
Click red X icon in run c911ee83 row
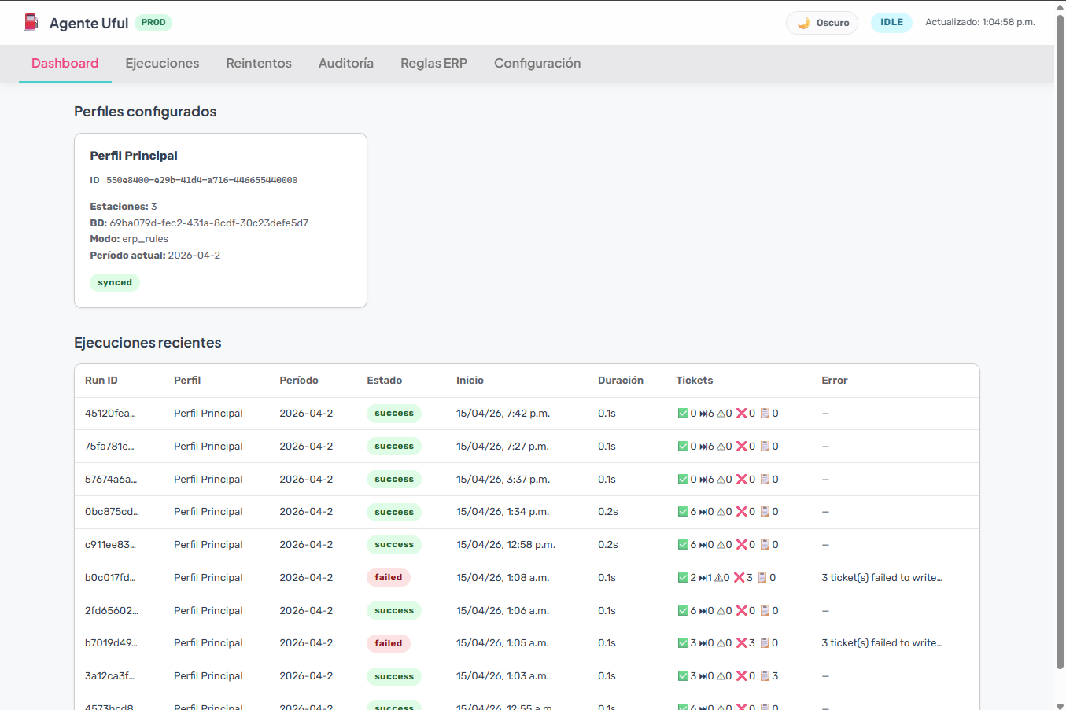(741, 545)
